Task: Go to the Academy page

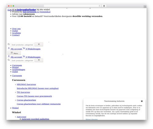Action: (17, 33)
